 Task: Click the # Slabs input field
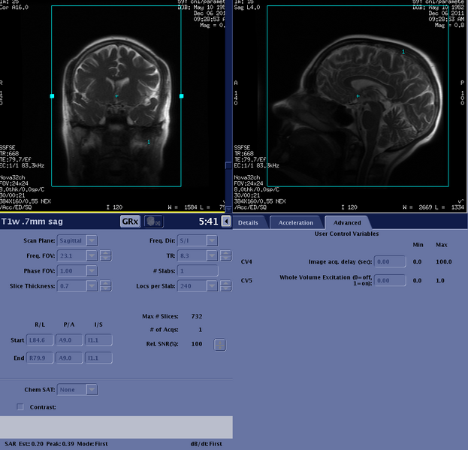[x=198, y=271]
